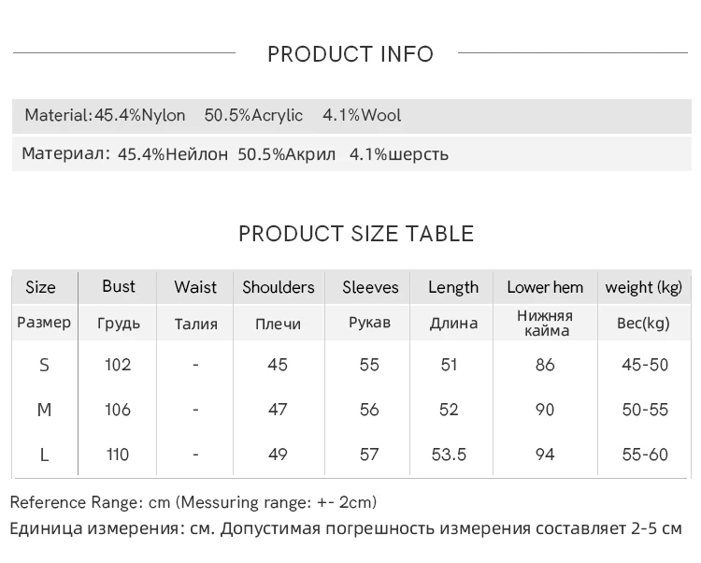Click bust value 102 for size S

tap(118, 365)
